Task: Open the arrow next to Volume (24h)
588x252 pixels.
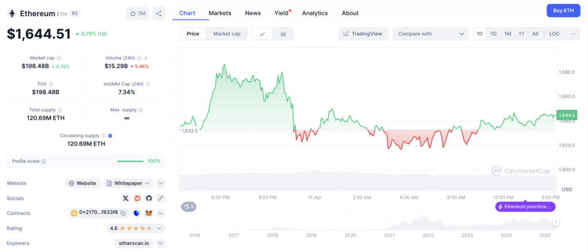Action: tap(146, 58)
